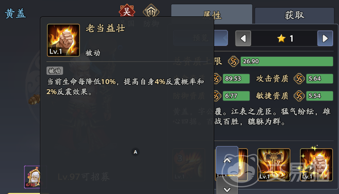
Task: Switch to the 获取 tab
Action: (x=295, y=15)
